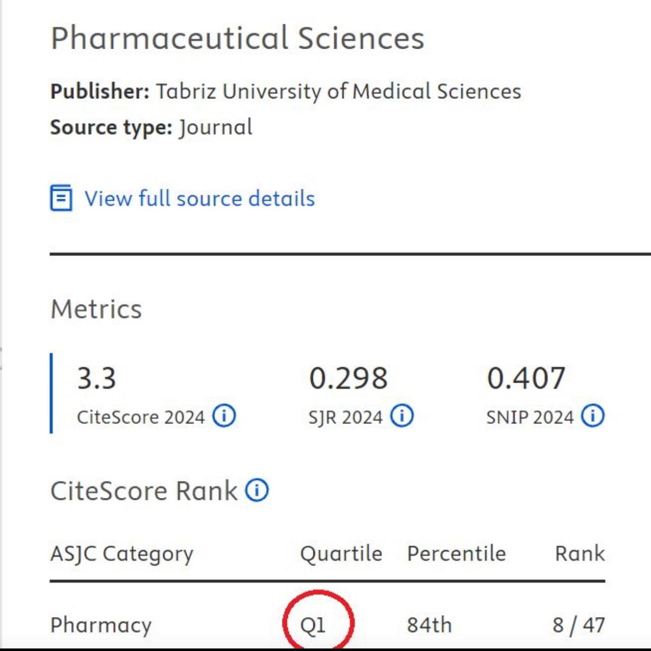The width and height of the screenshot is (651, 651).
Task: Click the Rank column header
Action: (580, 553)
